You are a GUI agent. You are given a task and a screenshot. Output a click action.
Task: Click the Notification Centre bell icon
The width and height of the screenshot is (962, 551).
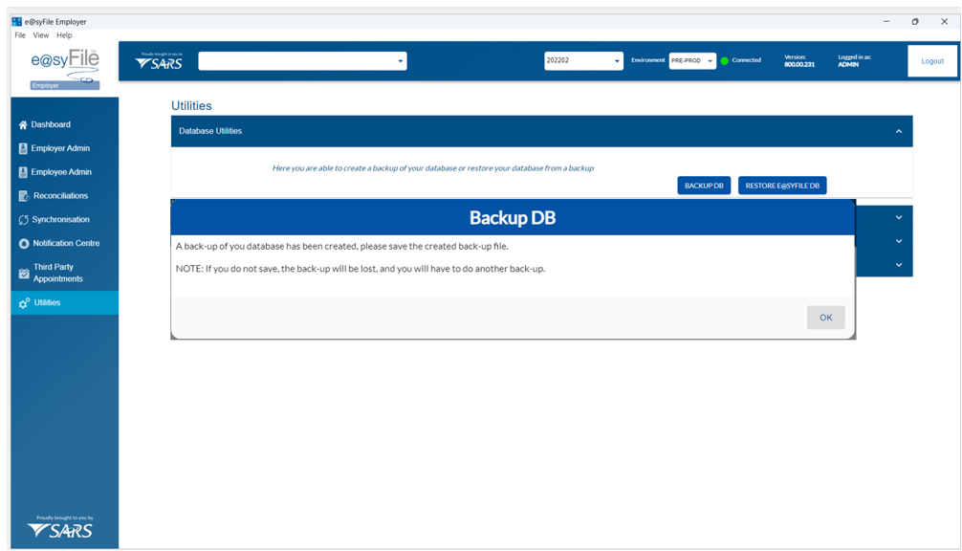pyautogui.click(x=24, y=244)
